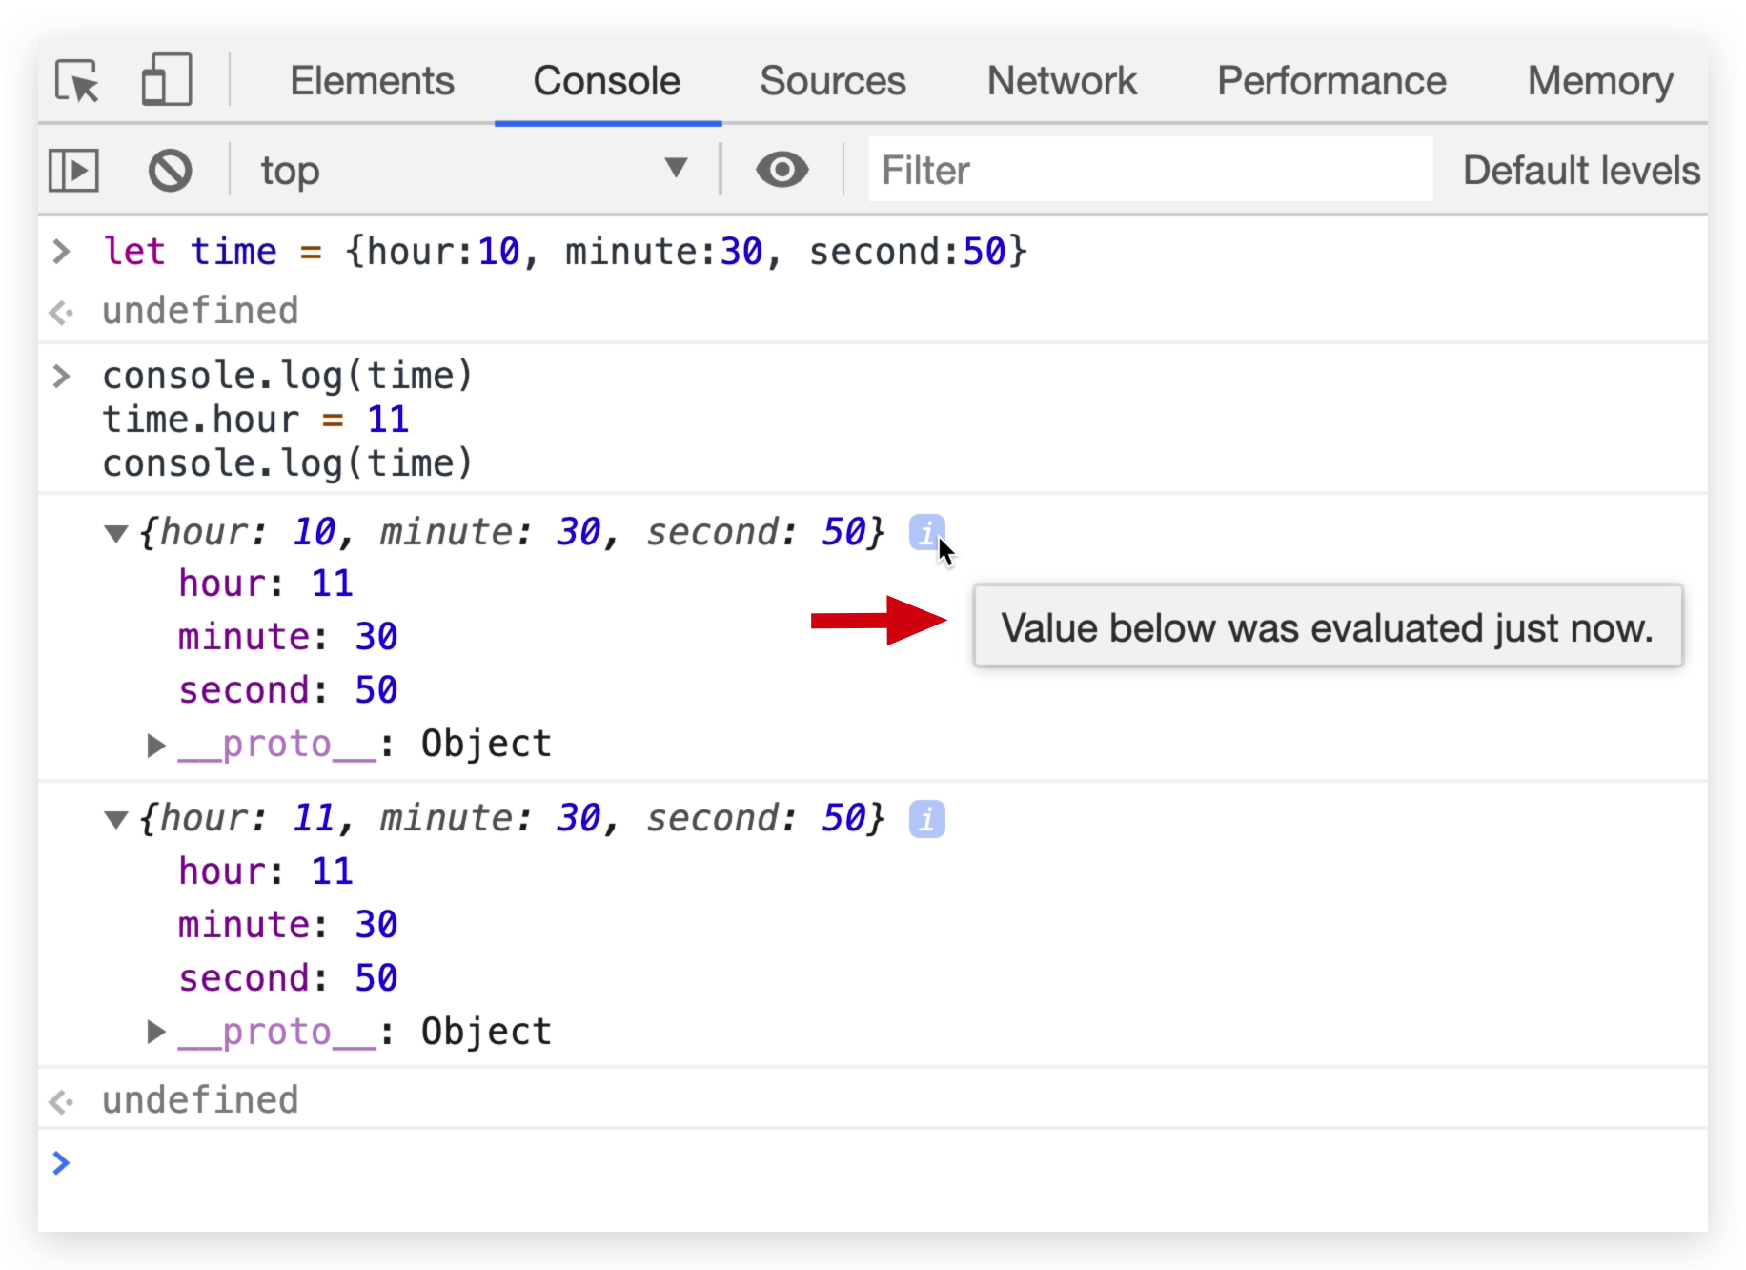
Task: Expand __proto__ in the first logged object
Action: coord(156,745)
